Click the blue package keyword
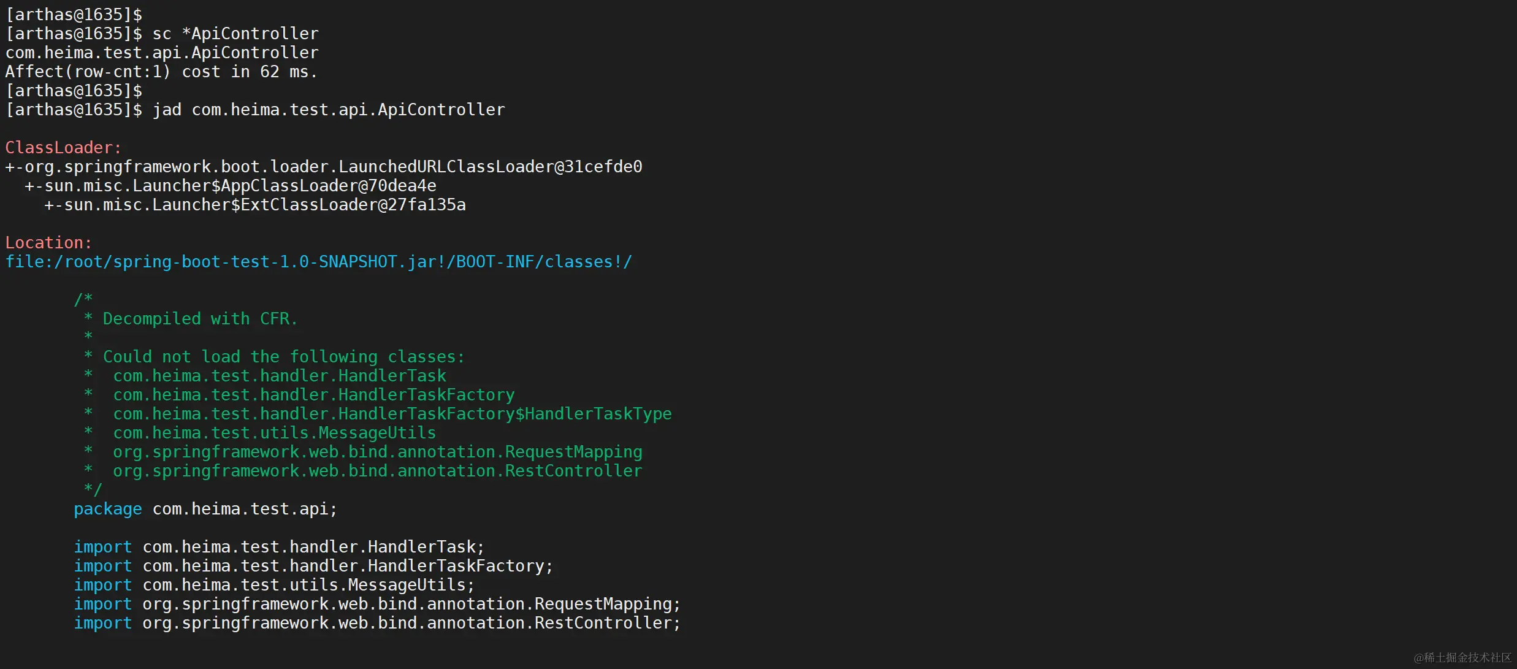The image size is (1517, 669). tap(108, 509)
